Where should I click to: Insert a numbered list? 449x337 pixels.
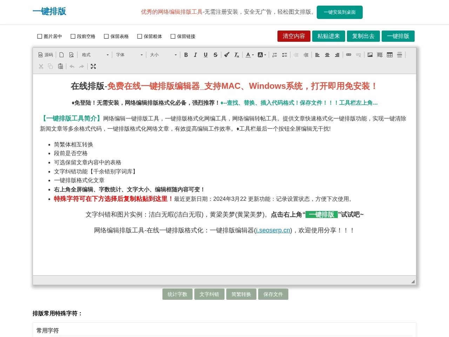click(275, 55)
